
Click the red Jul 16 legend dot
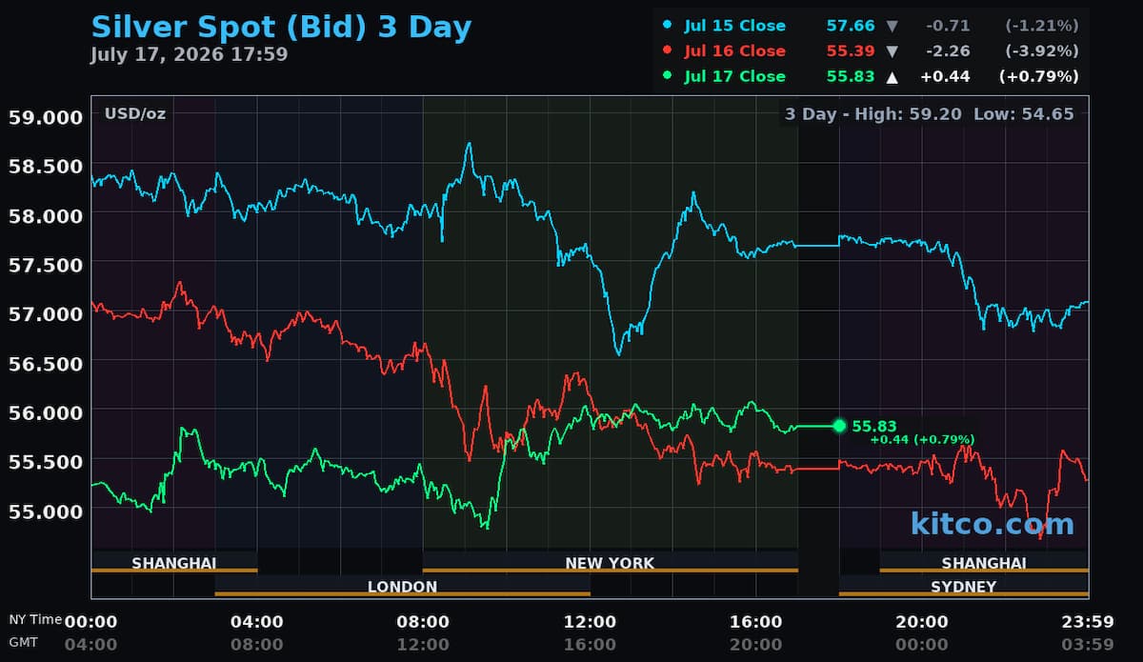[x=667, y=50]
